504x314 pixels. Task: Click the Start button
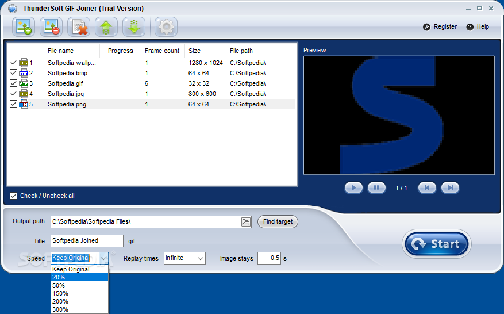(x=437, y=244)
